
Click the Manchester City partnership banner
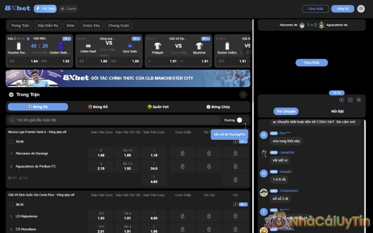128,78
